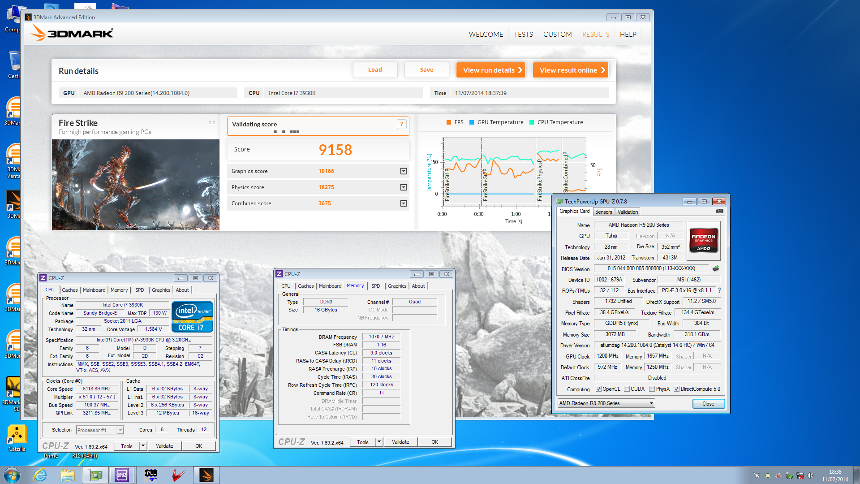Click the Radeon Graphics logo in GPU-Z
860x484 pixels.
pyautogui.click(x=704, y=241)
